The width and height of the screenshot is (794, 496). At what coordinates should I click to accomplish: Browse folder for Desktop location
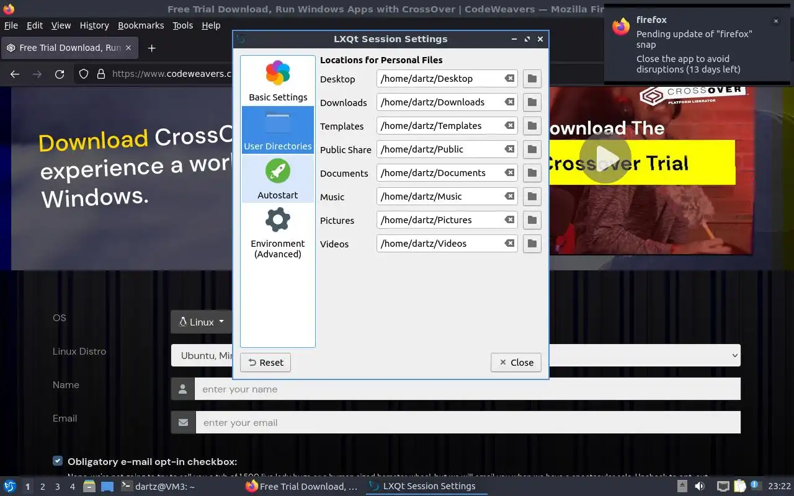(532, 79)
